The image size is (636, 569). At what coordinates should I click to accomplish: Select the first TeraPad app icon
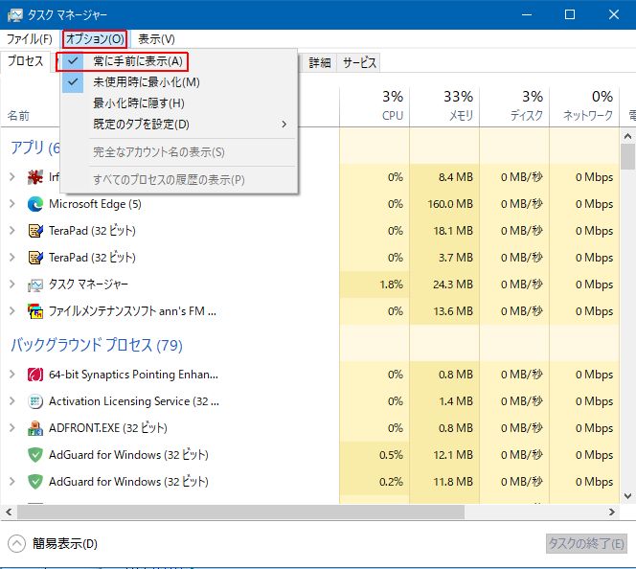[35, 231]
